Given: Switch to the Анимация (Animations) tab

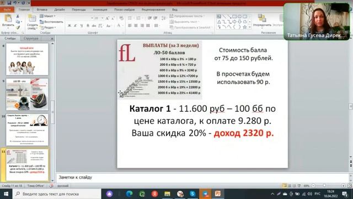Looking at the screenshot, I should click(100, 10).
